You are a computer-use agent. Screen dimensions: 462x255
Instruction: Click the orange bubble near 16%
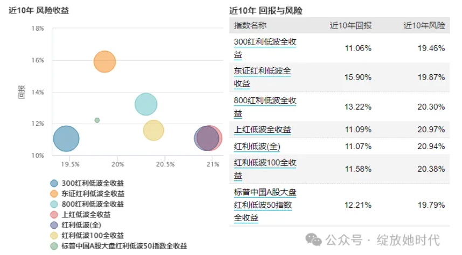[105, 61]
